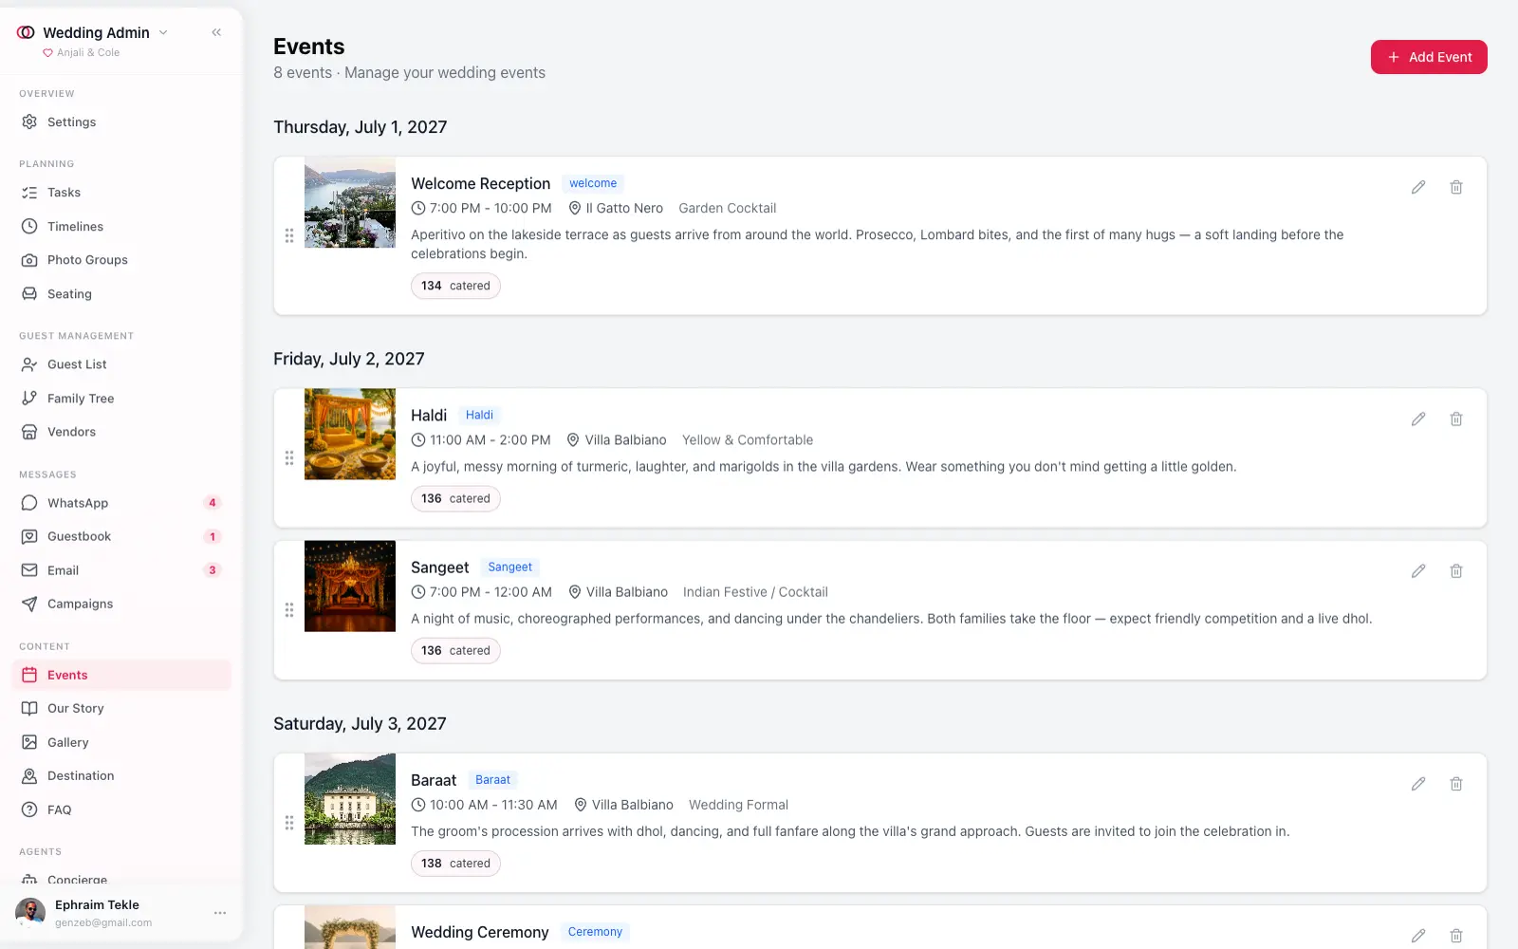Click the Settings gear icon
The width and height of the screenshot is (1518, 949).
(29, 121)
